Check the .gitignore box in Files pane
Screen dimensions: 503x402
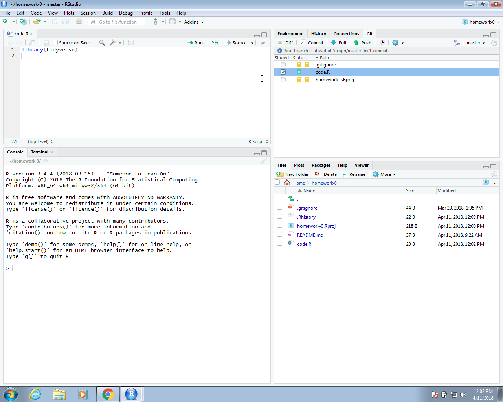point(279,207)
